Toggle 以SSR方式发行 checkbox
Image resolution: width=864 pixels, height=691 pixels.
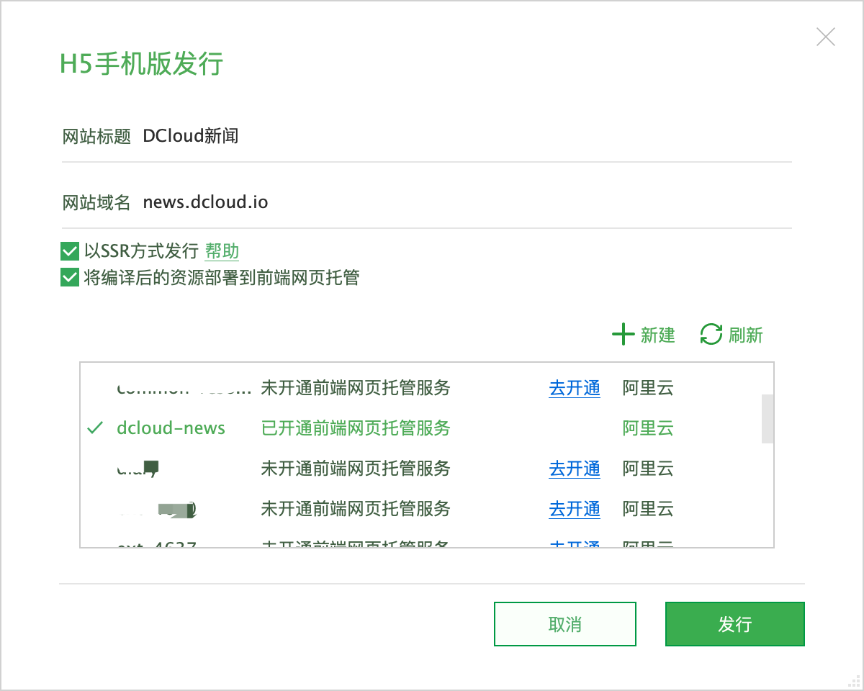coord(70,251)
